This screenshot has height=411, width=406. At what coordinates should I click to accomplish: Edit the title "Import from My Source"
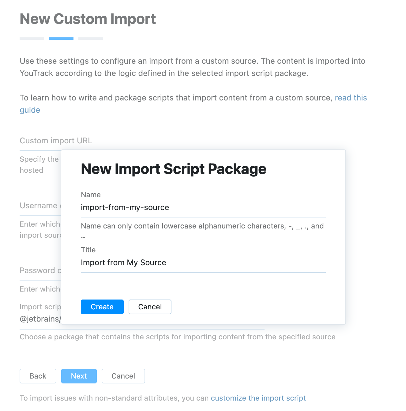pos(123,262)
